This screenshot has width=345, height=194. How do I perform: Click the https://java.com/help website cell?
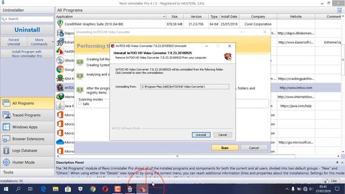pos(296,106)
